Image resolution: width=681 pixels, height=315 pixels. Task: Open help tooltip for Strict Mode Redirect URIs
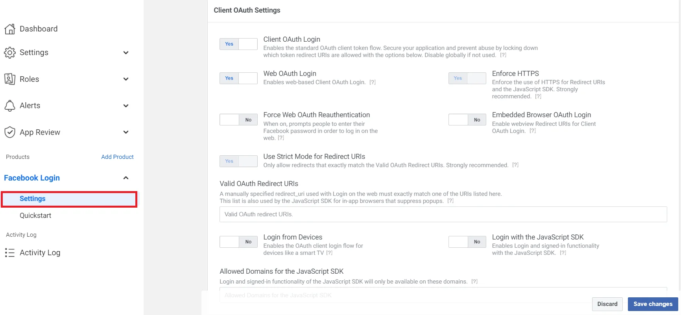515,165
